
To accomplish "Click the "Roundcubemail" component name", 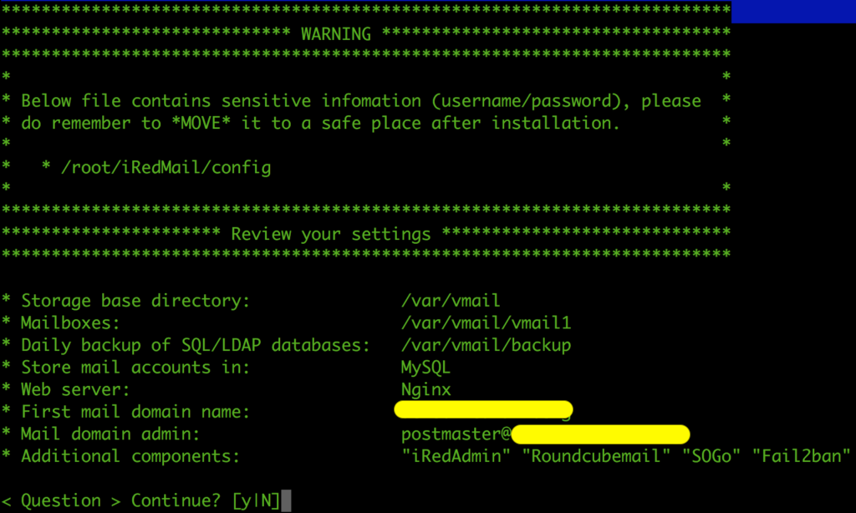I will (596, 456).
